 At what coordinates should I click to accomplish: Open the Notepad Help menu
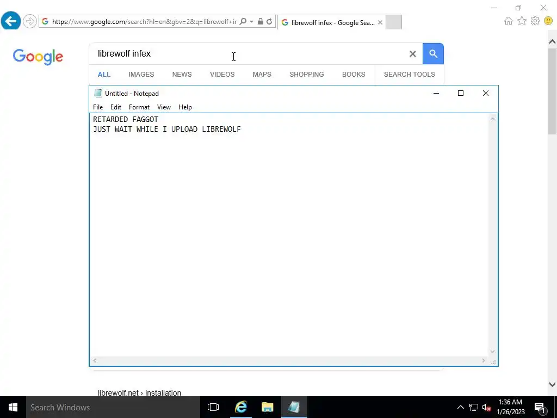185,107
